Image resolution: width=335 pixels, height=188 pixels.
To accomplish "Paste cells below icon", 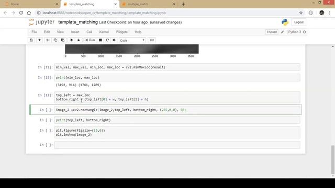I will pyautogui.click(x=63, y=40).
